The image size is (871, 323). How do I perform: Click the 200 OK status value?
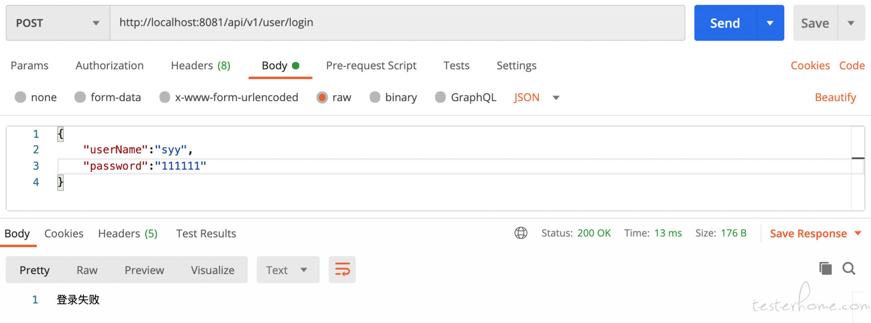pyautogui.click(x=594, y=233)
